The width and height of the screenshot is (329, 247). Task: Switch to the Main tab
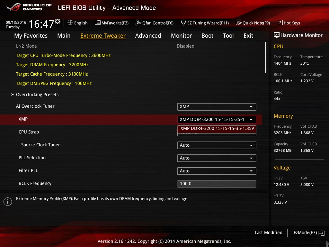point(64,36)
